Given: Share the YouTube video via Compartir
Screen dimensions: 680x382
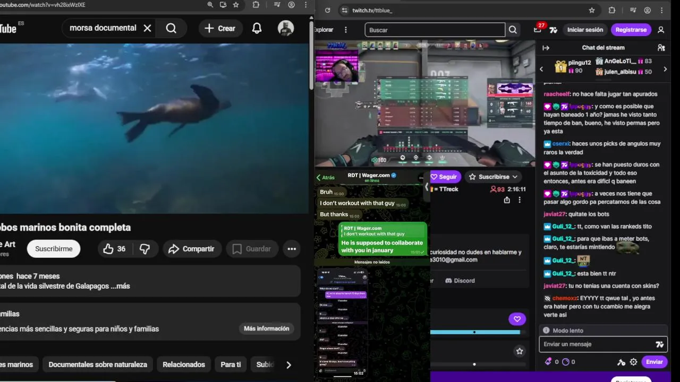Looking at the screenshot, I should coord(191,249).
